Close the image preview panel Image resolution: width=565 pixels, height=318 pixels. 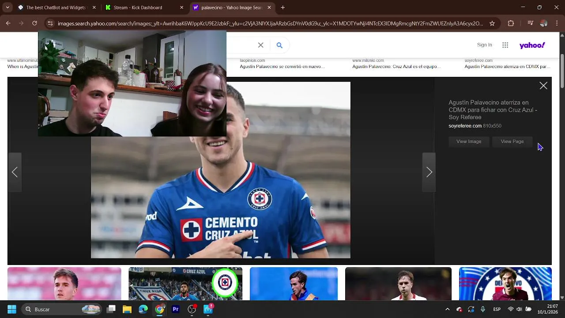point(543,86)
